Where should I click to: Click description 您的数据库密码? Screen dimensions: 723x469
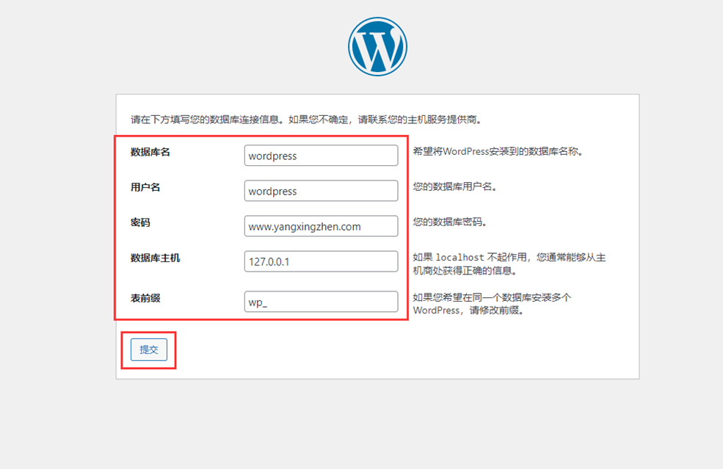[450, 222]
